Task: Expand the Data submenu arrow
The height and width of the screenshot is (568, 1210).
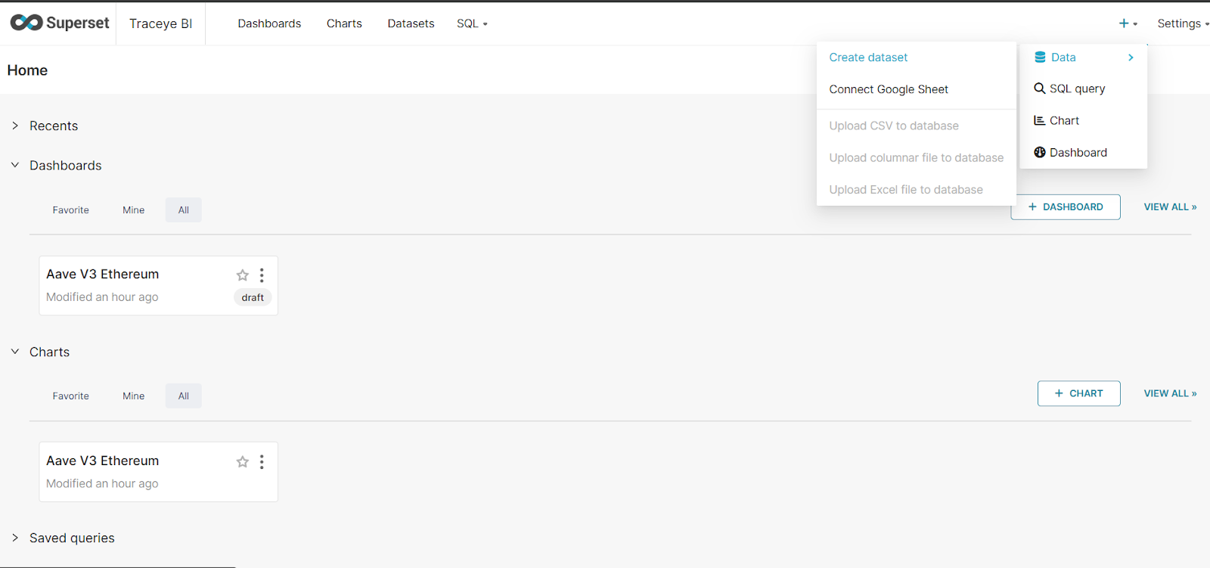Action: click(1131, 57)
